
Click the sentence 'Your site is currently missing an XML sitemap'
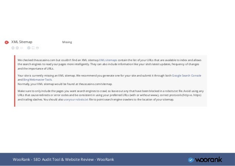click(x=46, y=75)
